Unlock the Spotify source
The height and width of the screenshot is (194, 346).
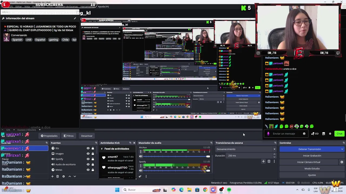pyautogui.click(x=93, y=159)
